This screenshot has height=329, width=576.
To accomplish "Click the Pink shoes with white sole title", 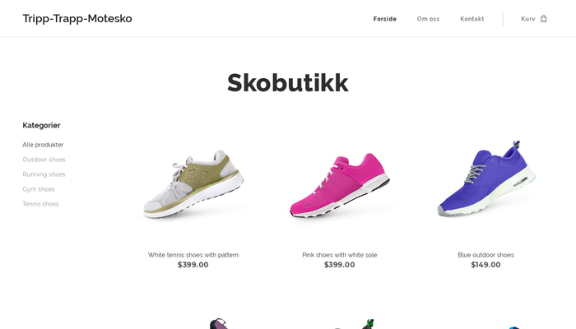I will tap(339, 255).
